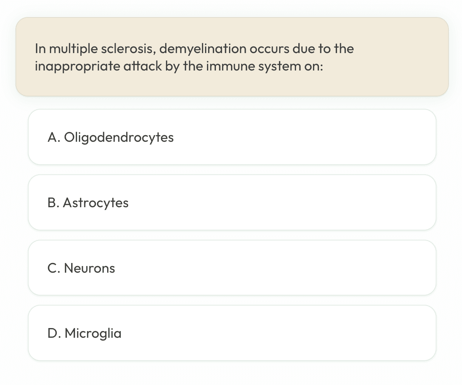This screenshot has width=462, height=385.
Task: Click the "Neurons" text in option C
Action: (x=89, y=268)
